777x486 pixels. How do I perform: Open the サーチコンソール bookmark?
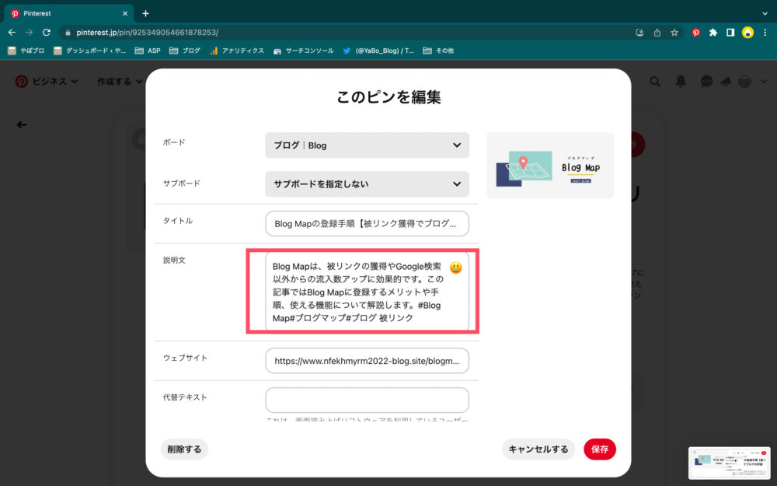pos(303,51)
